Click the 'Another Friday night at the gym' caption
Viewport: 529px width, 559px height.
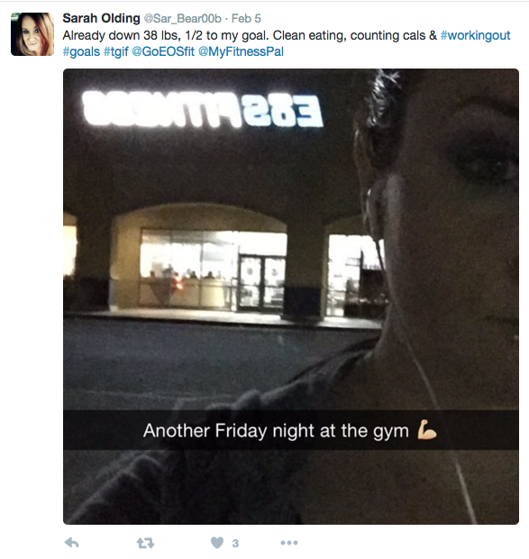pos(276,431)
